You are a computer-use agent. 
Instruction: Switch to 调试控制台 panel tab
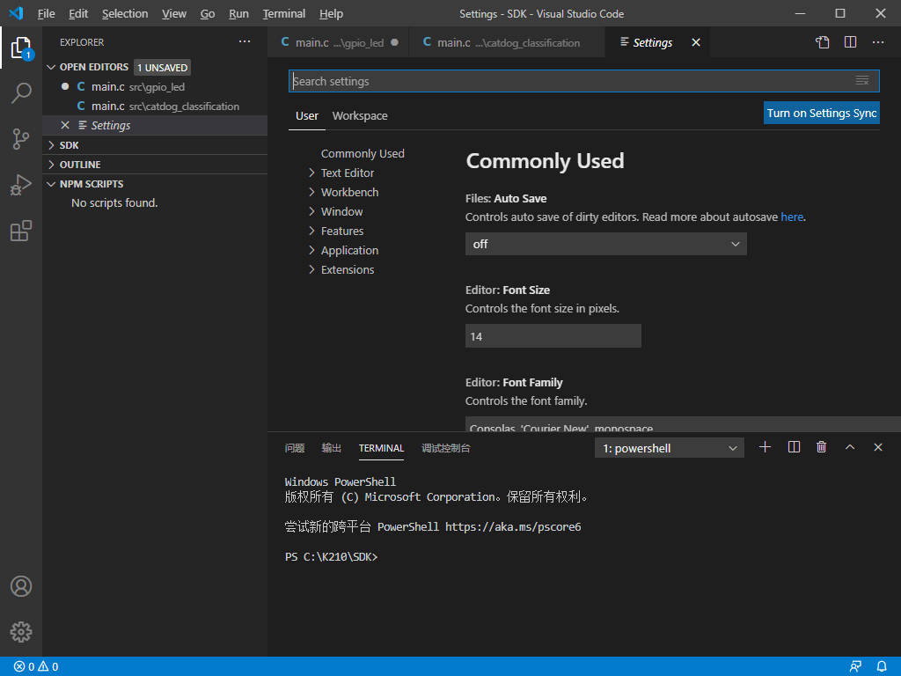445,448
